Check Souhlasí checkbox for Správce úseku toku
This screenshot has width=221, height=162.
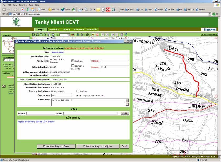point(78,91)
